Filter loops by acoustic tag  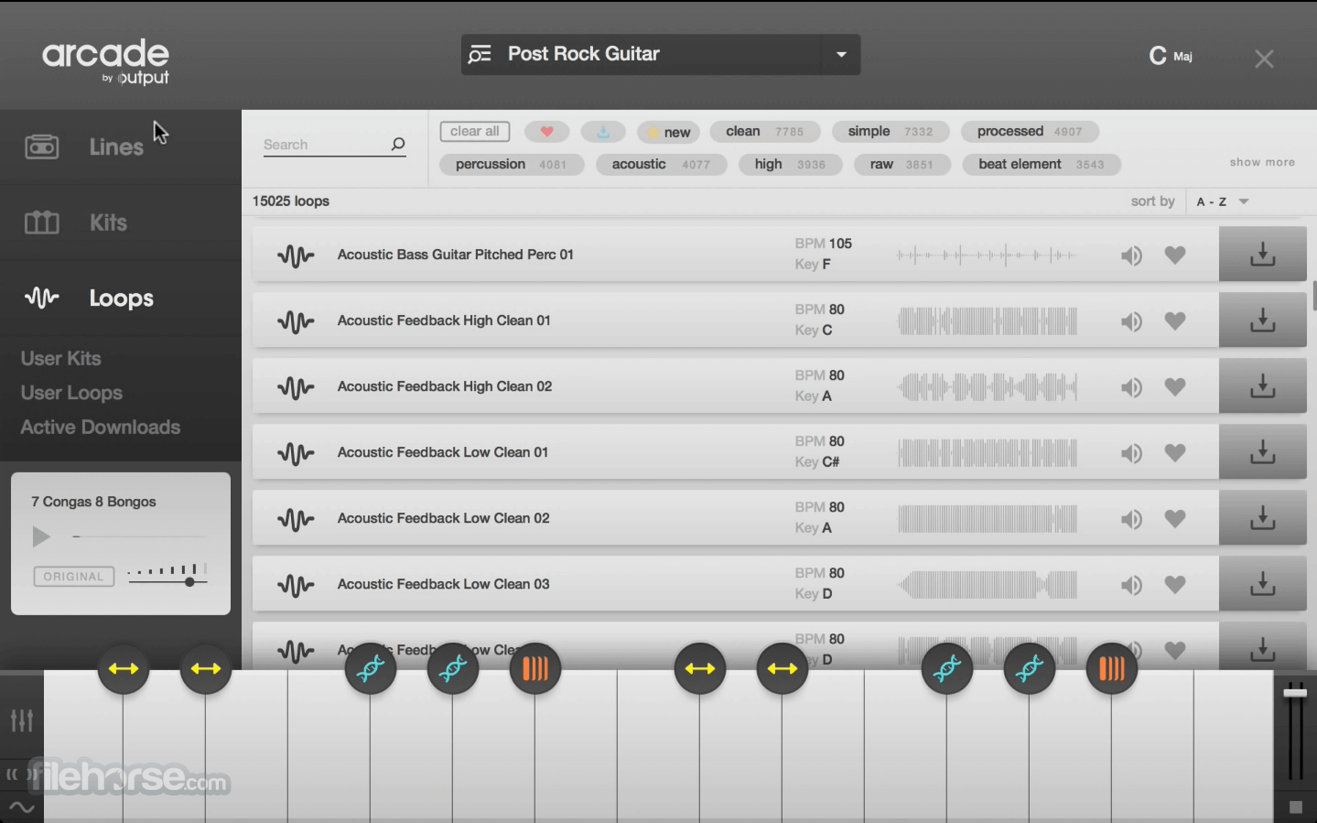pos(661,165)
